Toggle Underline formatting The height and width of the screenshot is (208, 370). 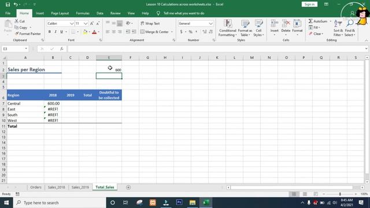pos(62,32)
